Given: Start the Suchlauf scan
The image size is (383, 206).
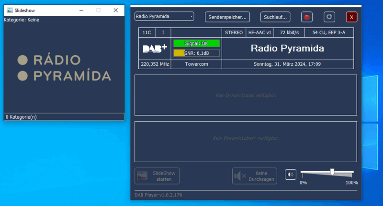Looking at the screenshot, I should 275,17.
